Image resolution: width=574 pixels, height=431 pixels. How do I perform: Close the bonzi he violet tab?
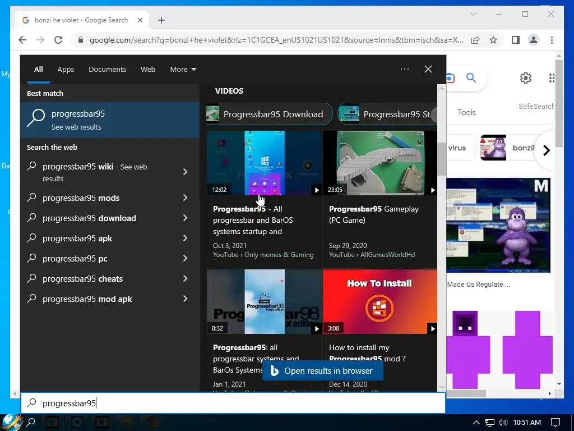[x=140, y=20]
